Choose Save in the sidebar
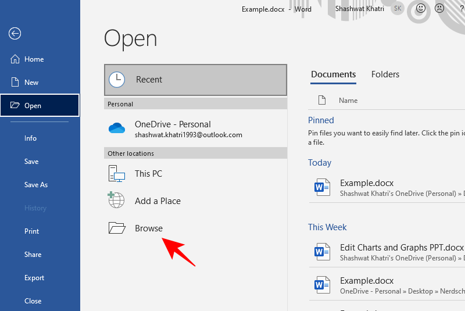This screenshot has width=465, height=311. [x=40, y=161]
